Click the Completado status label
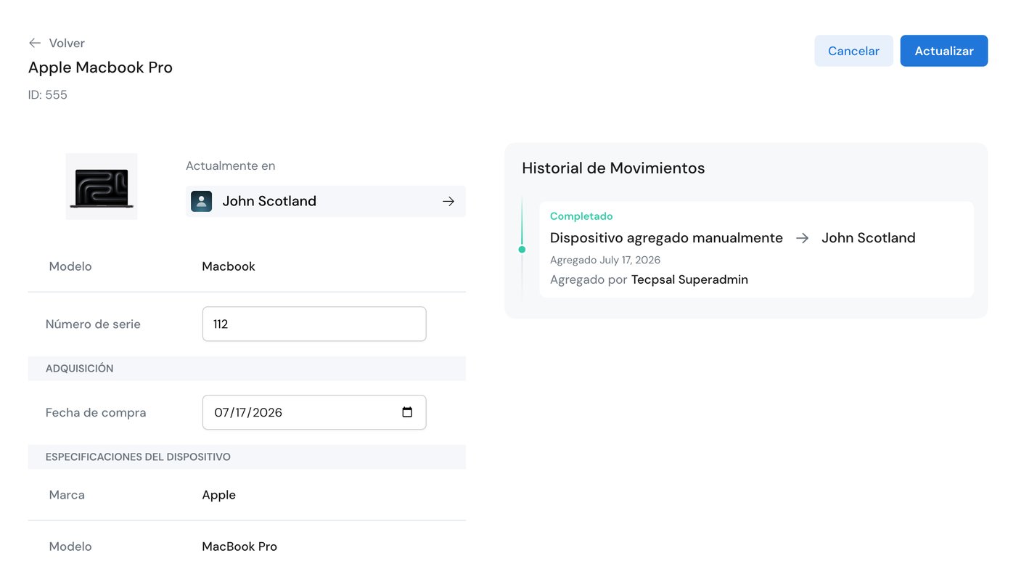 [x=581, y=216]
